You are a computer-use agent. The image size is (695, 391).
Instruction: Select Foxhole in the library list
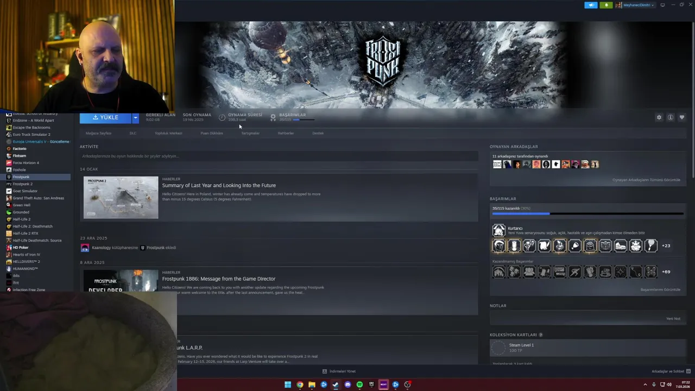(19, 170)
